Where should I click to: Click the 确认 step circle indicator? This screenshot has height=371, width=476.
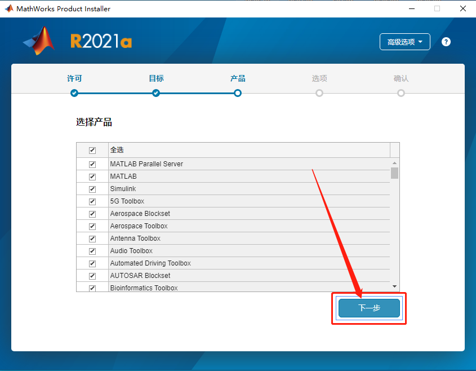tap(401, 93)
